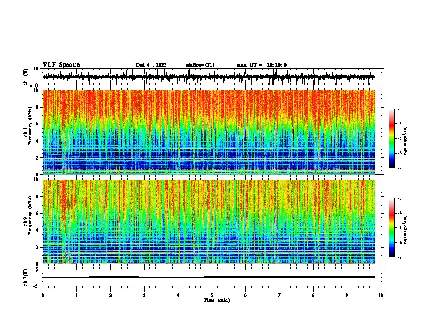Click the "ch.1(V)" waveform axis label

tap(25, 77)
